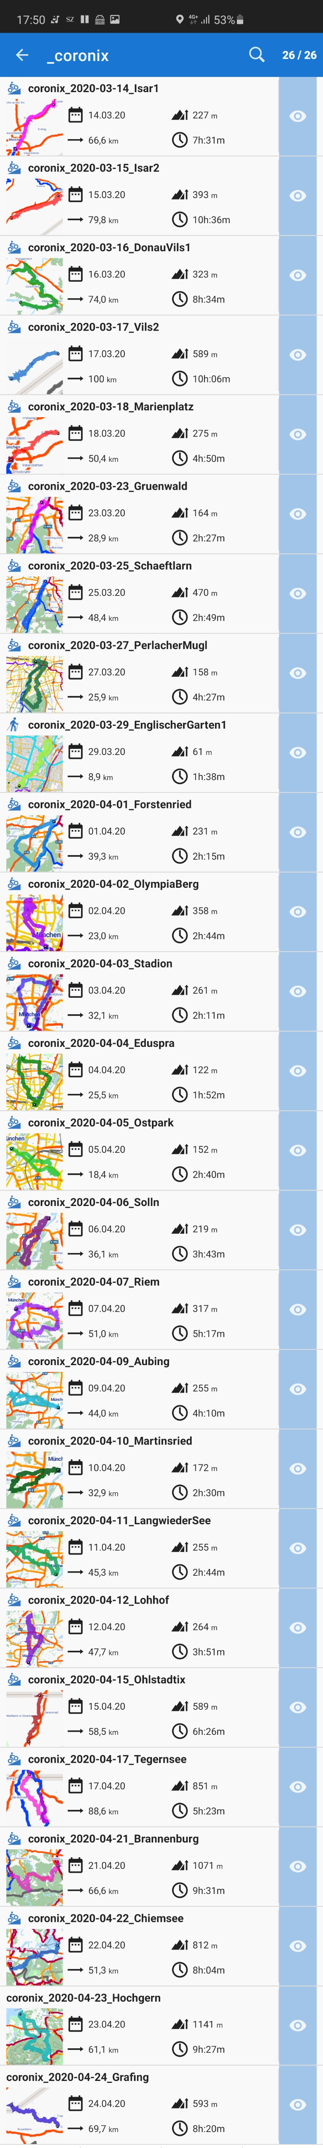Open search with magnifier icon

(256, 55)
